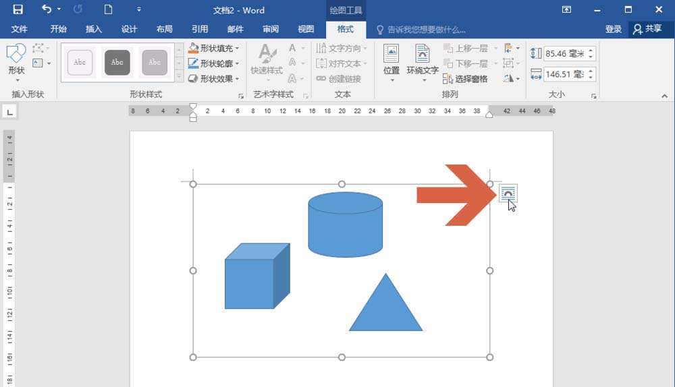Click the tab stop selector L icon

[9, 112]
